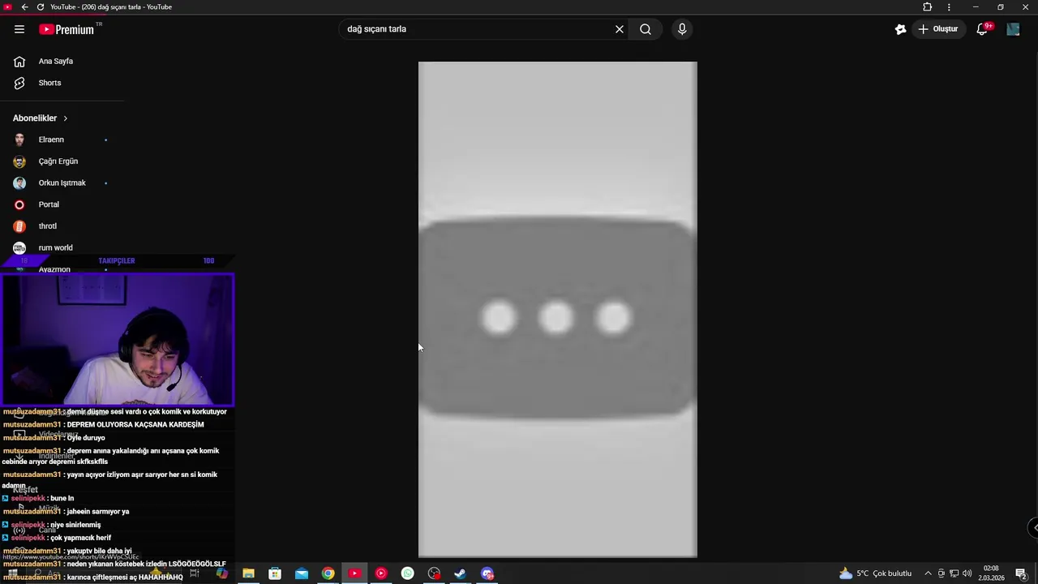Expand the Abonelikler section

click(x=41, y=118)
